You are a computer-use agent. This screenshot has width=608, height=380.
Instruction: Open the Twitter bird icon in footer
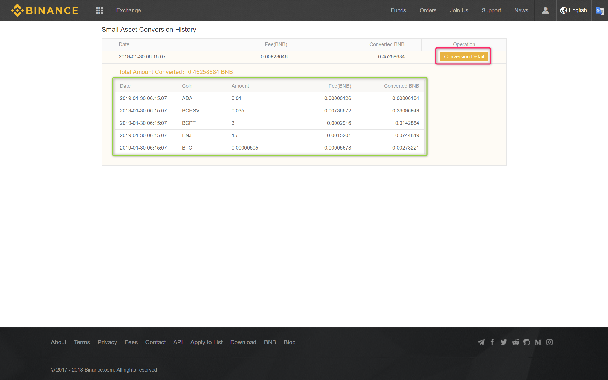point(504,342)
